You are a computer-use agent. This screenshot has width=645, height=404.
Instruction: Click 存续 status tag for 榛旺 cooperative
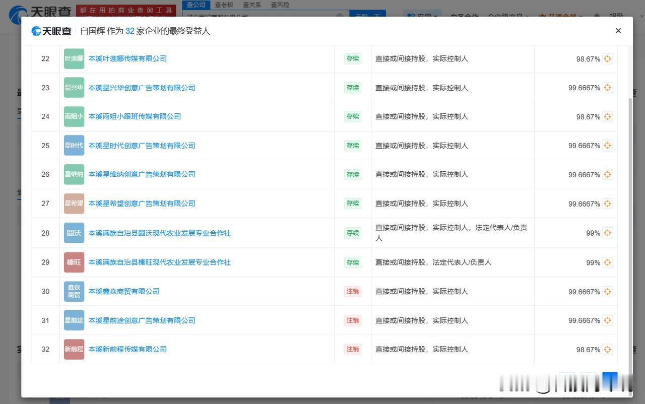(x=353, y=262)
